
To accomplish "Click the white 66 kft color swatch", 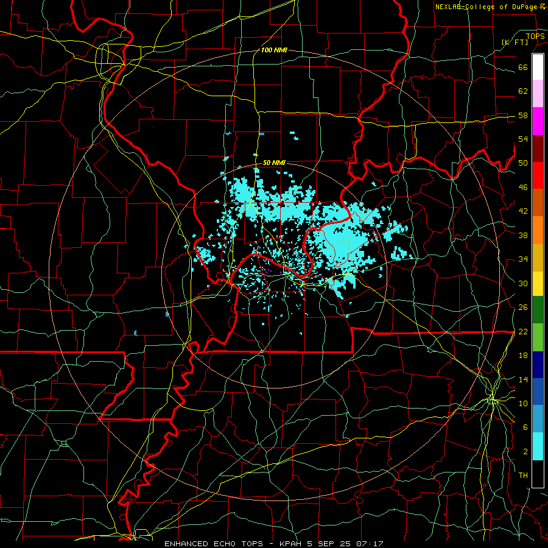I will pyautogui.click(x=538, y=67).
